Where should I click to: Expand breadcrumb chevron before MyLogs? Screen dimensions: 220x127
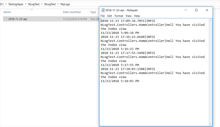pos(58,4)
